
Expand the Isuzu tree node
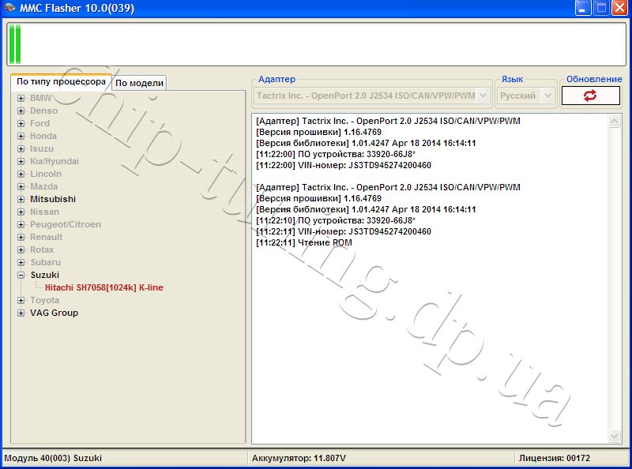pos(21,148)
